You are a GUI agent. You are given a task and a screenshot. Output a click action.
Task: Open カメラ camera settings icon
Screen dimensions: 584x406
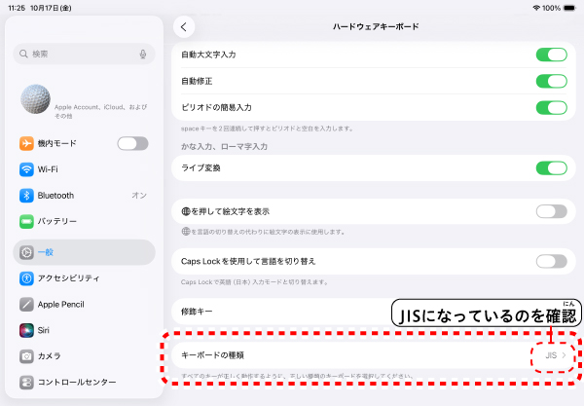[26, 355]
